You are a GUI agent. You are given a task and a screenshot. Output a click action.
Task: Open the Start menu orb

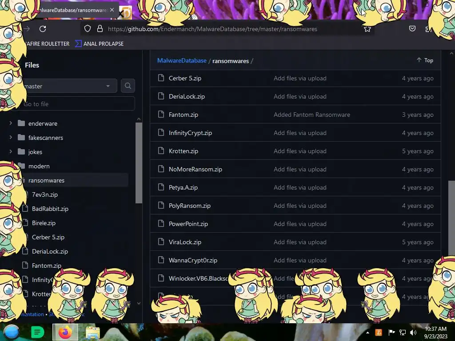tap(12, 332)
